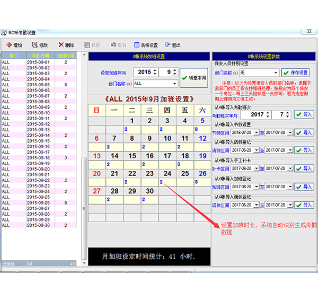Click 导入 button for 考勤班次年月

tap(304, 114)
